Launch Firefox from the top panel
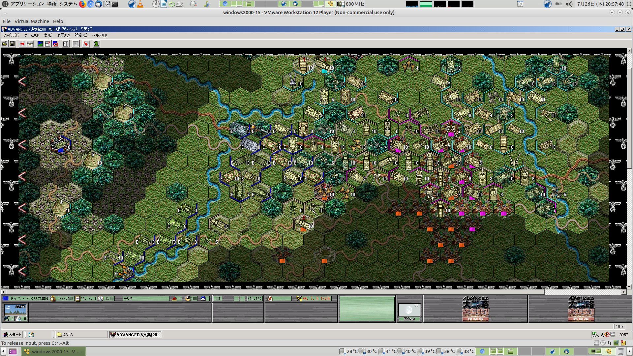Viewport: 633px width, 356px height. (x=82, y=4)
